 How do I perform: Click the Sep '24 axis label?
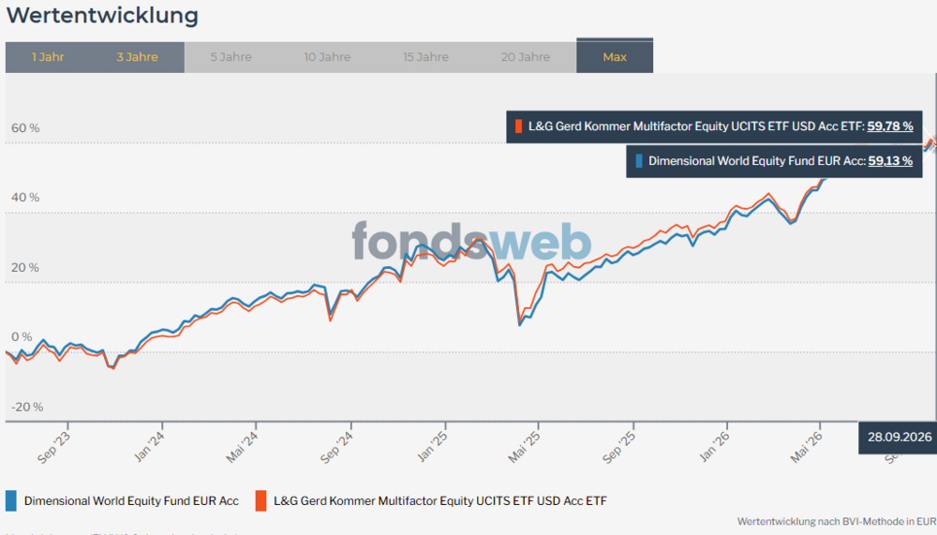[x=337, y=447]
